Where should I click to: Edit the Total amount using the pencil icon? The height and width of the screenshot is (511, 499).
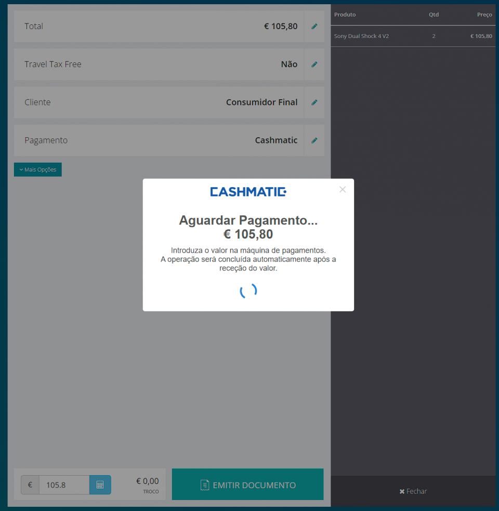(x=314, y=26)
